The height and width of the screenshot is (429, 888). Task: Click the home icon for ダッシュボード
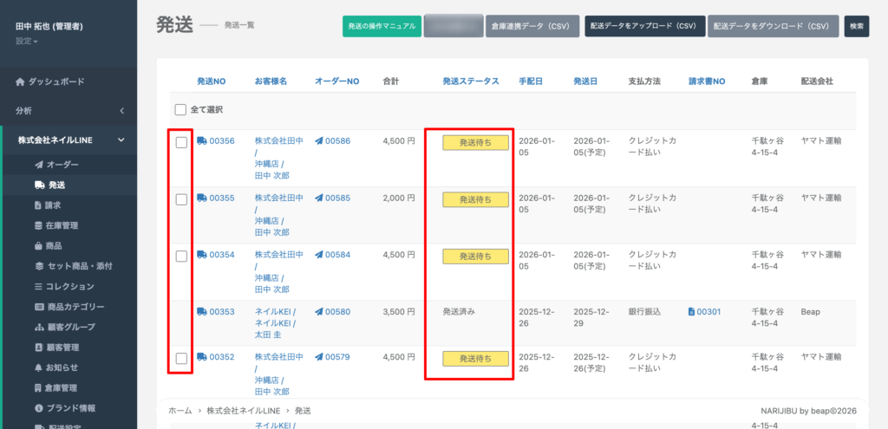click(x=20, y=81)
